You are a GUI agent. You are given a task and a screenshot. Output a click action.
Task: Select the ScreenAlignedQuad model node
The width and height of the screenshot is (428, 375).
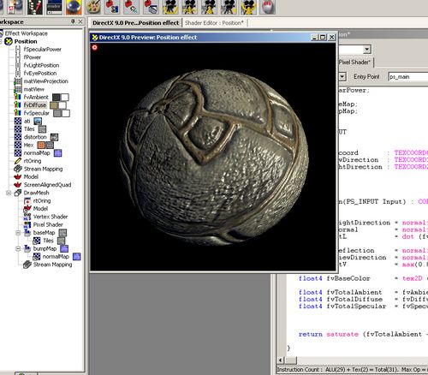click(x=47, y=185)
